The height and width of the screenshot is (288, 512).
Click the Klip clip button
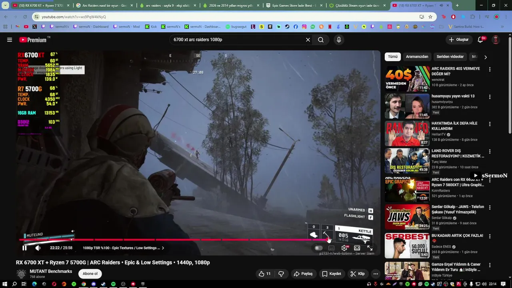click(357, 274)
